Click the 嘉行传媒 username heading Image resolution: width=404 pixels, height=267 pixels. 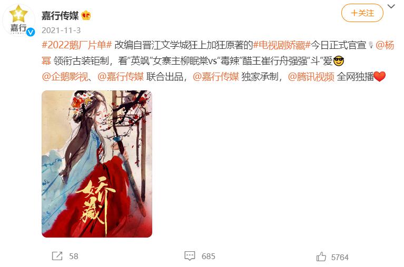(60, 16)
